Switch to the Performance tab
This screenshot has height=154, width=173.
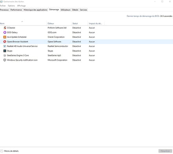click(16, 10)
